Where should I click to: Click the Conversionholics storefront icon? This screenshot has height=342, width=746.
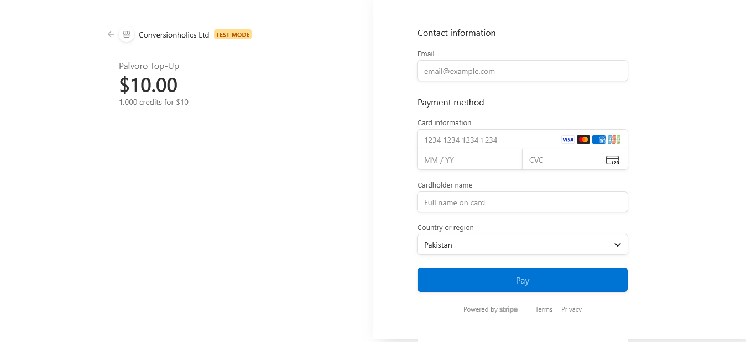(x=127, y=34)
